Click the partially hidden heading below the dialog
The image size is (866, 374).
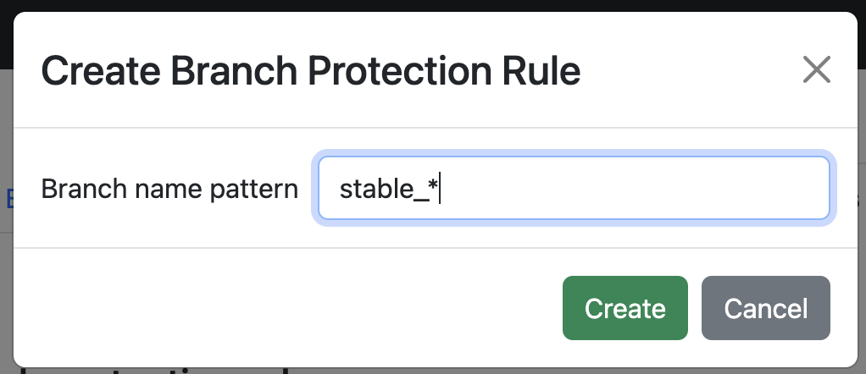tap(169, 370)
